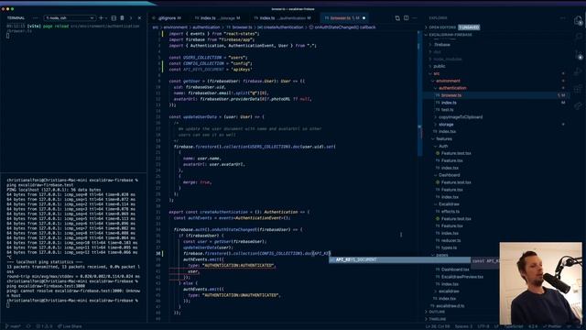Open the Explorer views and more actions menu

click(x=563, y=18)
